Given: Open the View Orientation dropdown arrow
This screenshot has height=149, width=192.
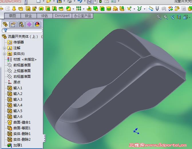Looking at the screenshot, I should point(189,17).
